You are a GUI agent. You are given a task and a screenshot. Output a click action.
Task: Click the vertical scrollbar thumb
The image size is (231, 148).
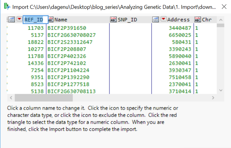[x=221, y=26]
